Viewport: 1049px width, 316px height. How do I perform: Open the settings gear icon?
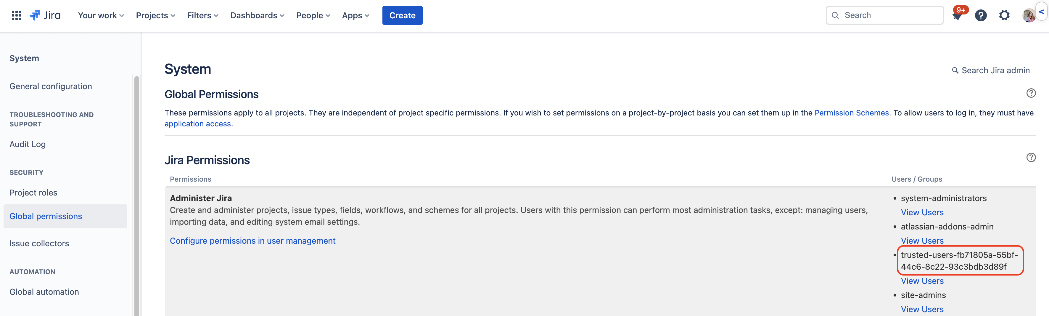pyautogui.click(x=1004, y=15)
